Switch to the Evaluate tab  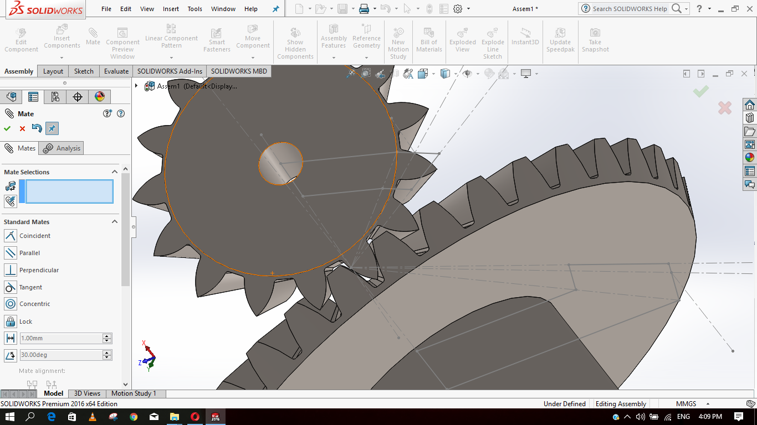pyautogui.click(x=116, y=71)
